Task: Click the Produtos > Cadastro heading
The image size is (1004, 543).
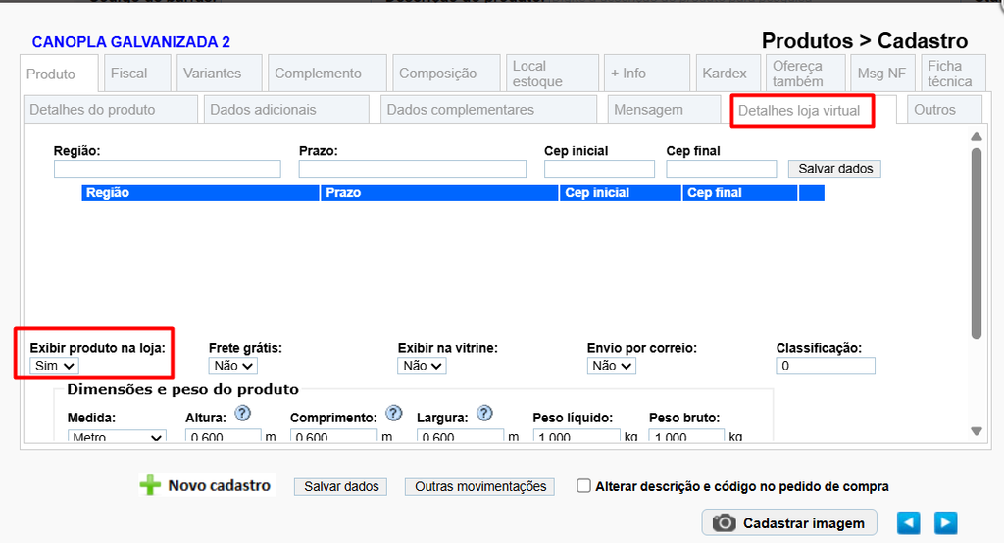Action: click(x=865, y=41)
